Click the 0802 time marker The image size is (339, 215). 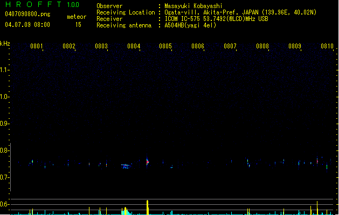pyautogui.click(x=69, y=46)
